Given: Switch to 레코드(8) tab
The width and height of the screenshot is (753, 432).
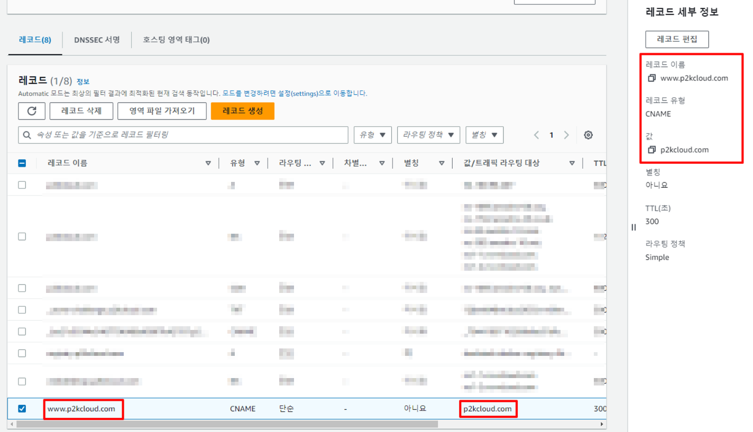Looking at the screenshot, I should [x=35, y=40].
